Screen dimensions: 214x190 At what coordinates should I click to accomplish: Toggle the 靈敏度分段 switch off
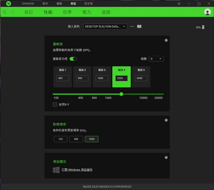(x=73, y=59)
